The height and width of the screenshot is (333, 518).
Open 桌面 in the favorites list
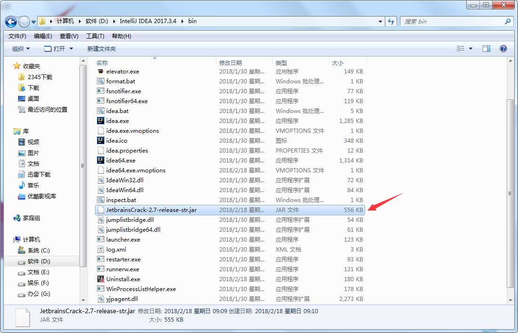29,98
